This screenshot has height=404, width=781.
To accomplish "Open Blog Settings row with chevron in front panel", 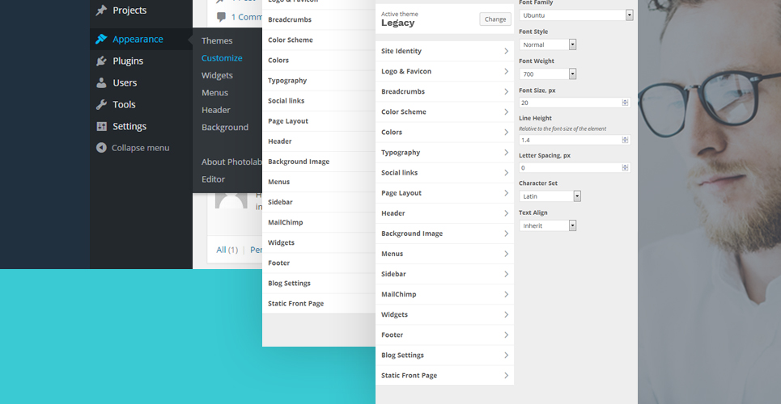I will [444, 356].
